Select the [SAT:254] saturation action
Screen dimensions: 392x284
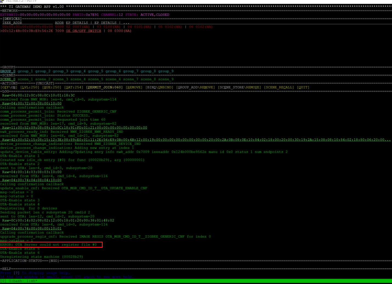[x=74, y=87]
